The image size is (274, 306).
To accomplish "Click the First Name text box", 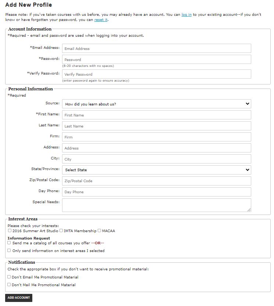I will pyautogui.click(x=156, y=115).
